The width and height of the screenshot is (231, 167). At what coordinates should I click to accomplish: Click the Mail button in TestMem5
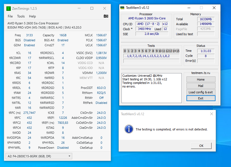tap(201, 86)
